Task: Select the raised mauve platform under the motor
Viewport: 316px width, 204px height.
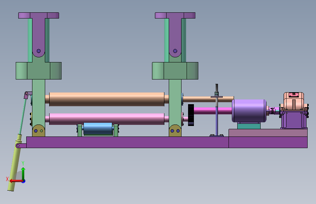Action: 268,133
